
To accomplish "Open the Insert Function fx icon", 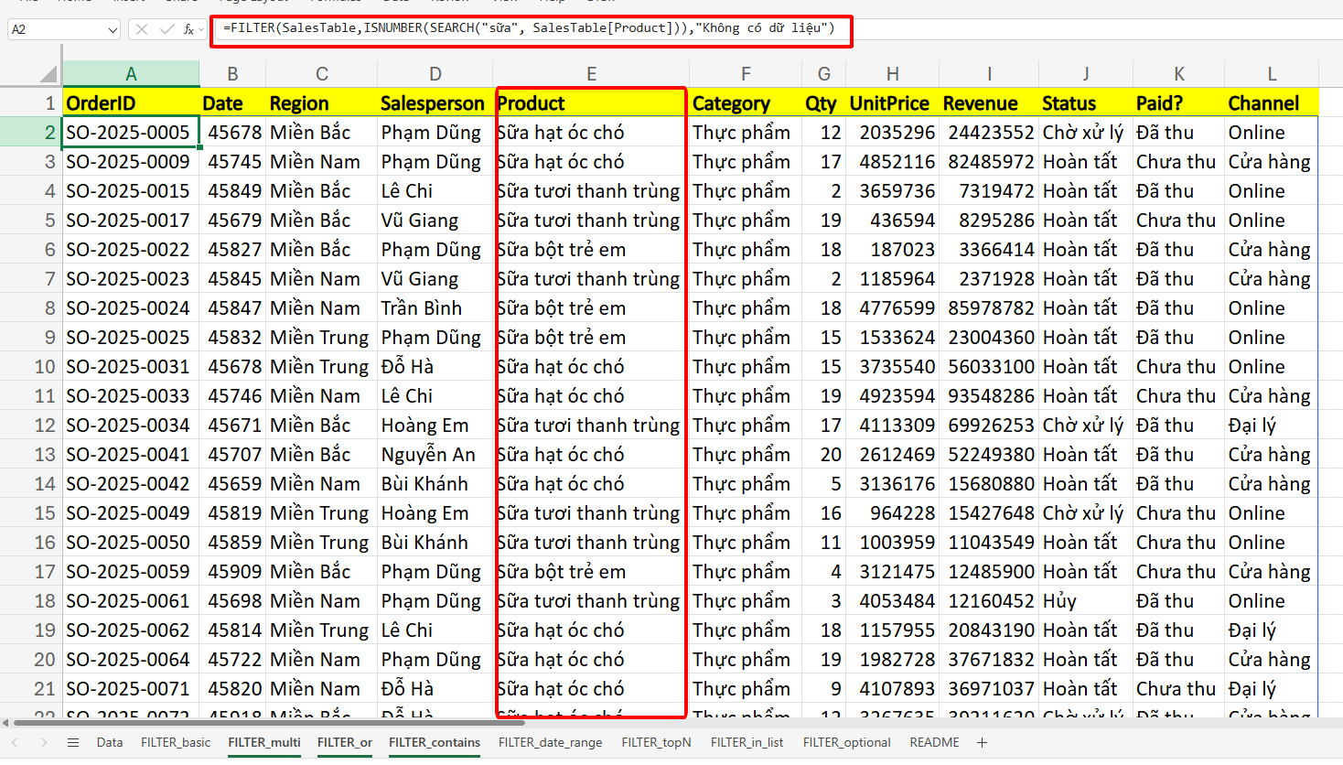I will pyautogui.click(x=188, y=29).
